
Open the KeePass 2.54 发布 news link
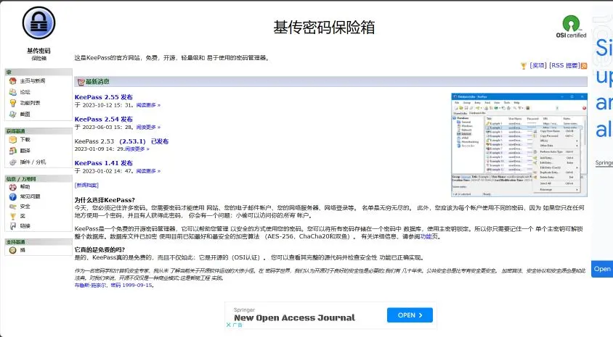point(104,119)
